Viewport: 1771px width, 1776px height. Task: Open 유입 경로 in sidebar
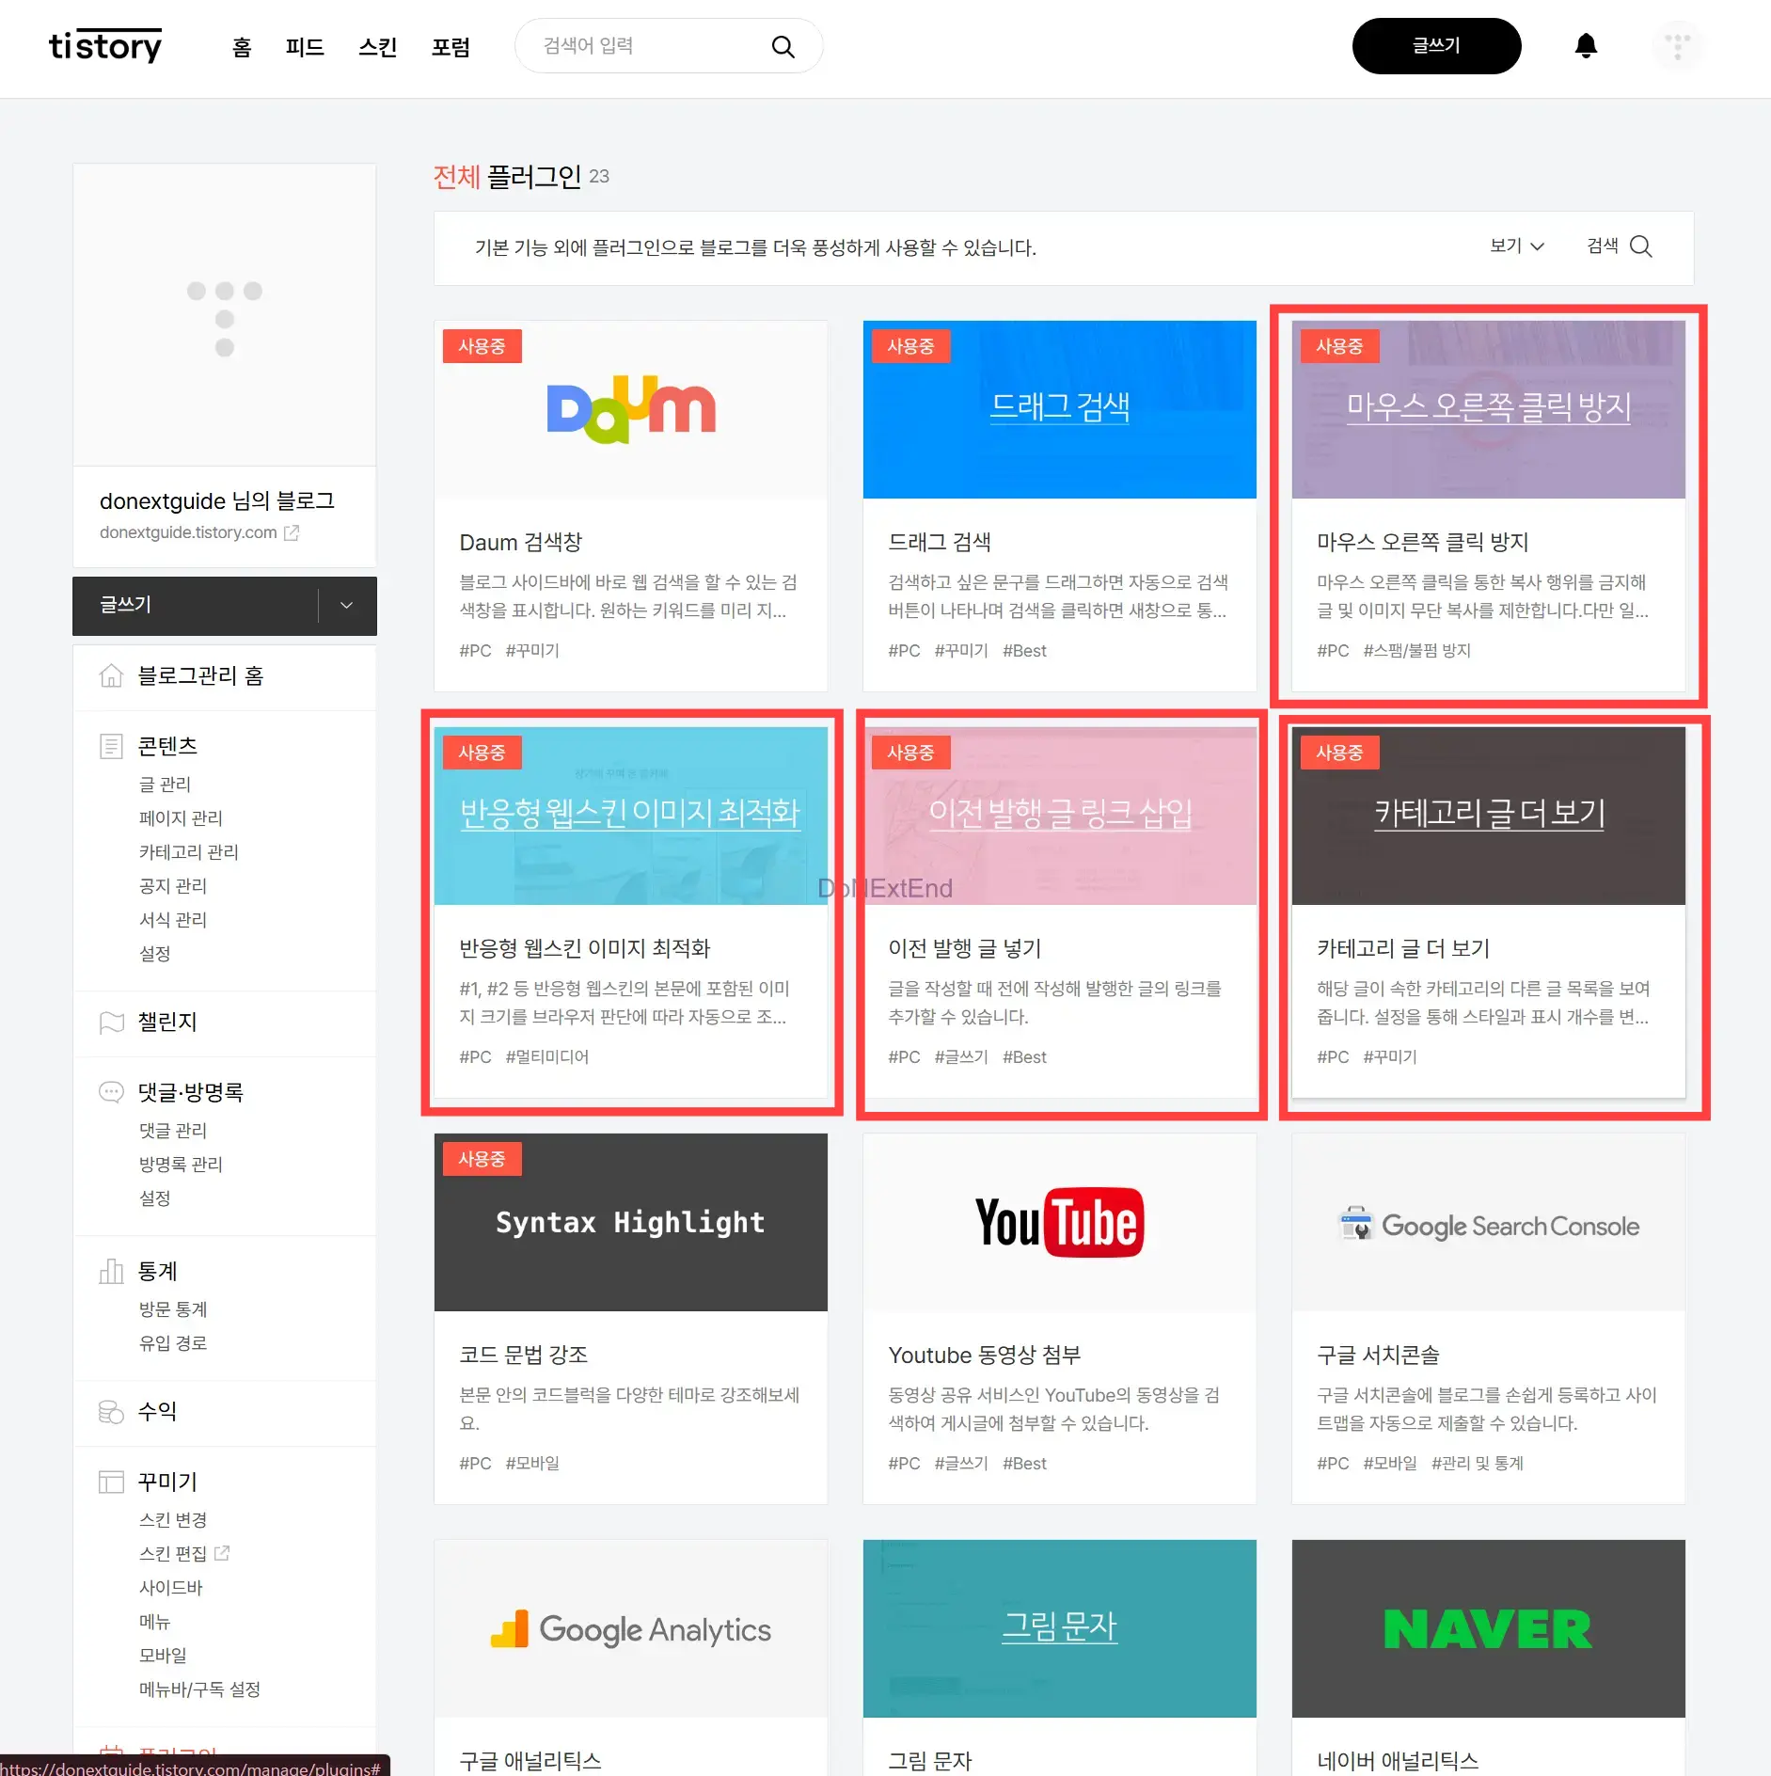click(173, 1343)
